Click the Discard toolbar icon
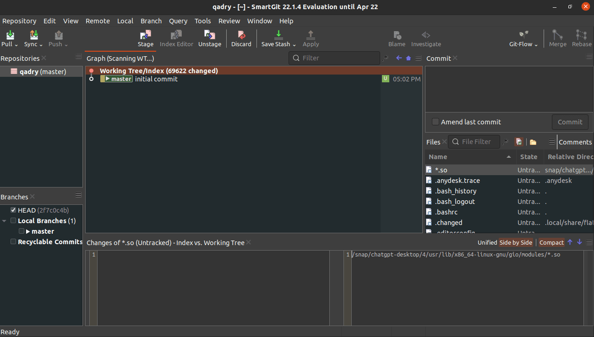Image resolution: width=594 pixels, height=337 pixels. (241, 35)
